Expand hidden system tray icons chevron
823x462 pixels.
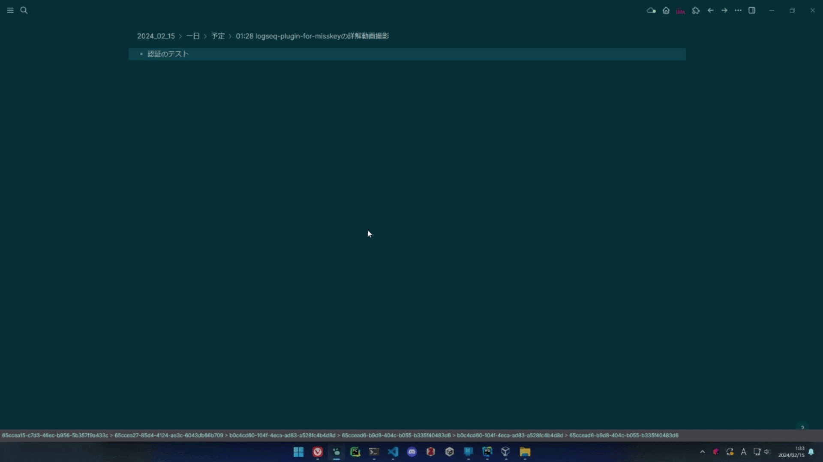702,452
